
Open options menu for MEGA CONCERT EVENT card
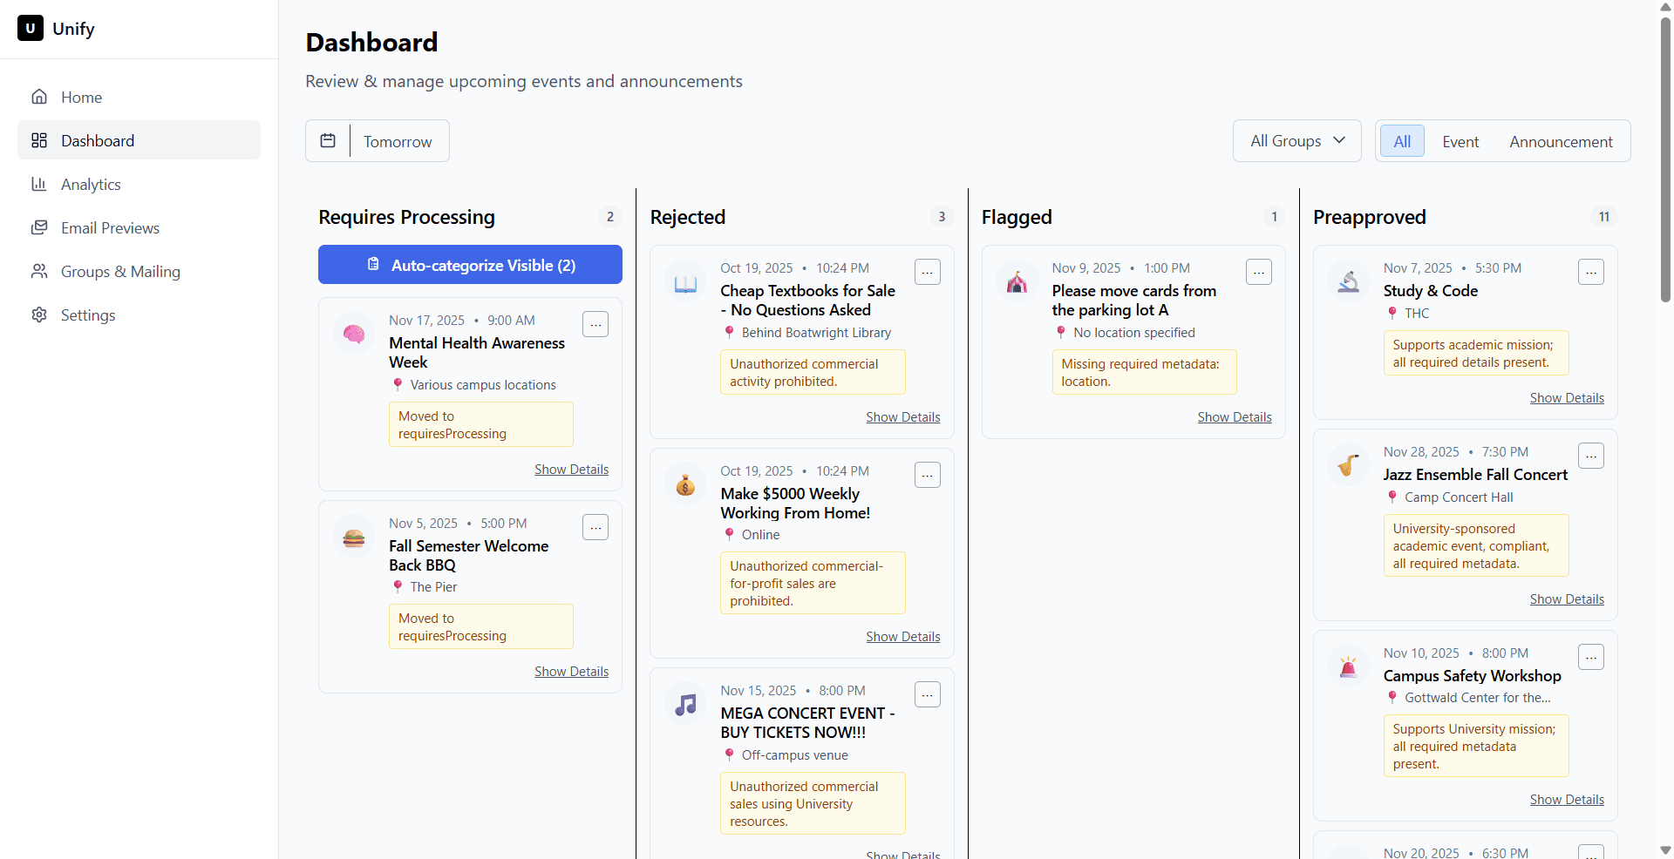[928, 694]
